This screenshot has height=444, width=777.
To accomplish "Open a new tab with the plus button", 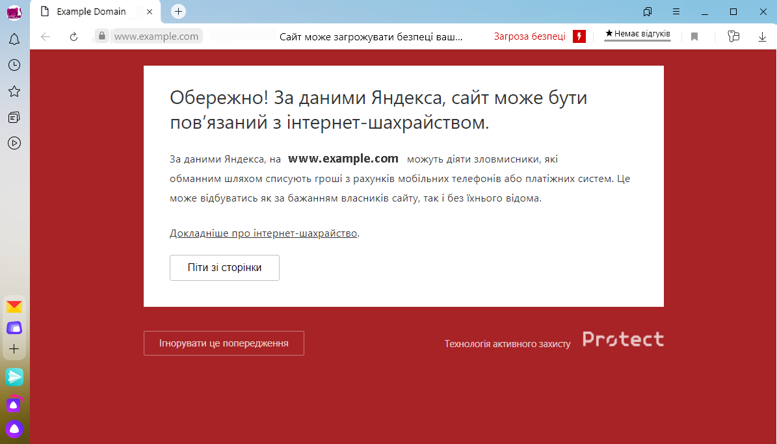I will tap(178, 12).
